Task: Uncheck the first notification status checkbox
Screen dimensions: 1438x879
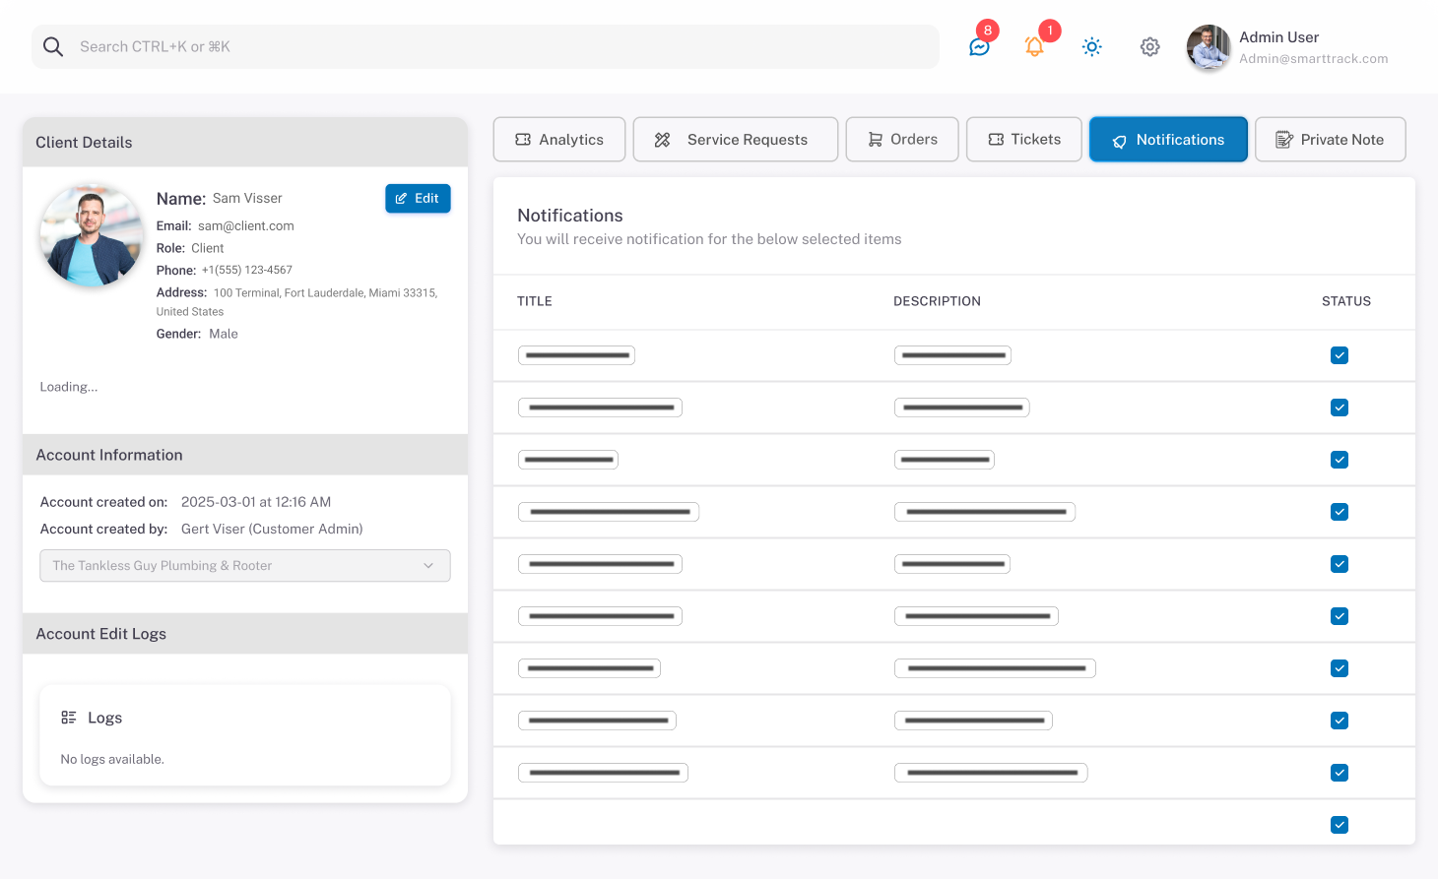Action: point(1339,355)
